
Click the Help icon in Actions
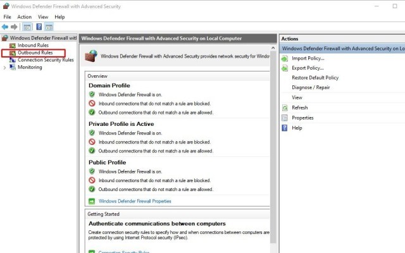[x=285, y=128]
